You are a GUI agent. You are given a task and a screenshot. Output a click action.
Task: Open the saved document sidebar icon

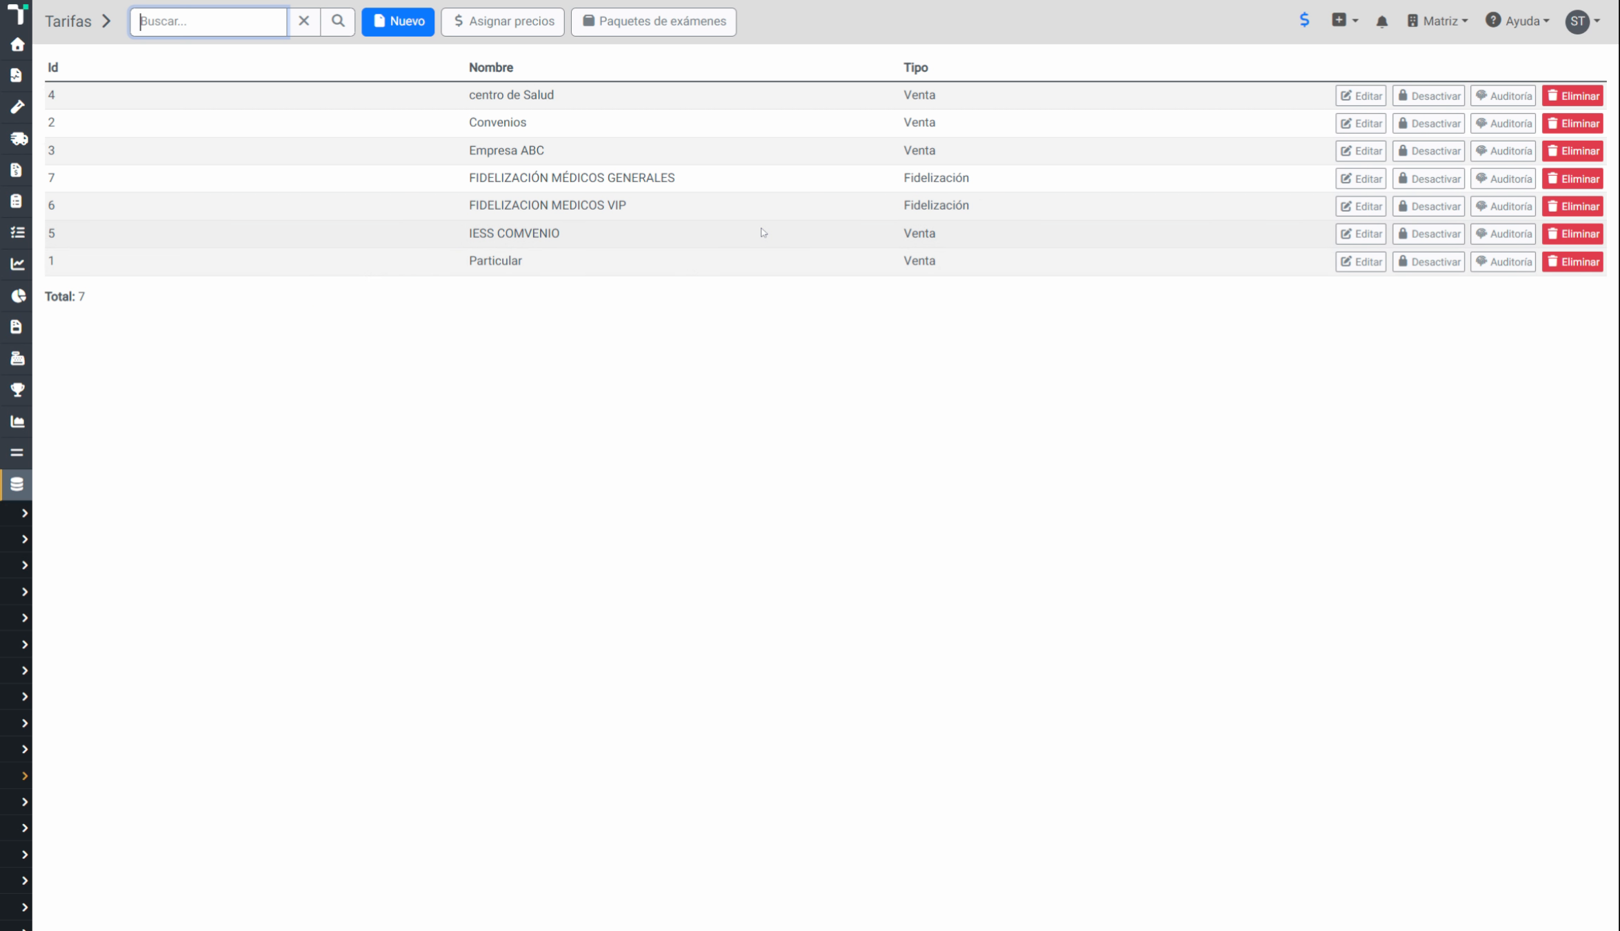click(17, 327)
